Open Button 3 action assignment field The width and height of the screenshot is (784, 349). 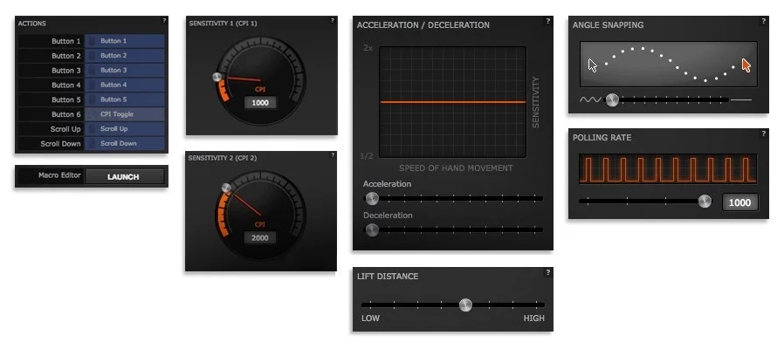(125, 70)
